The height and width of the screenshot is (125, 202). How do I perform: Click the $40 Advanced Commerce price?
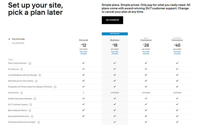177,45
